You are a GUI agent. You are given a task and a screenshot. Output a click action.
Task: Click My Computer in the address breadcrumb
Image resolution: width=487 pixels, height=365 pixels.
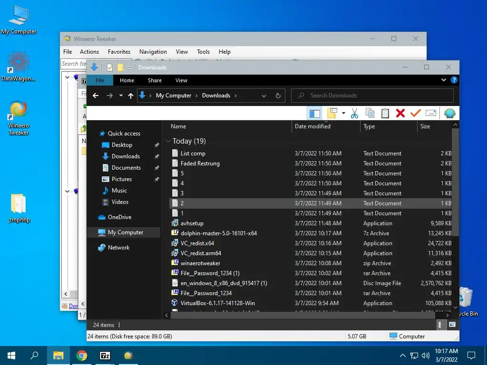(x=174, y=96)
